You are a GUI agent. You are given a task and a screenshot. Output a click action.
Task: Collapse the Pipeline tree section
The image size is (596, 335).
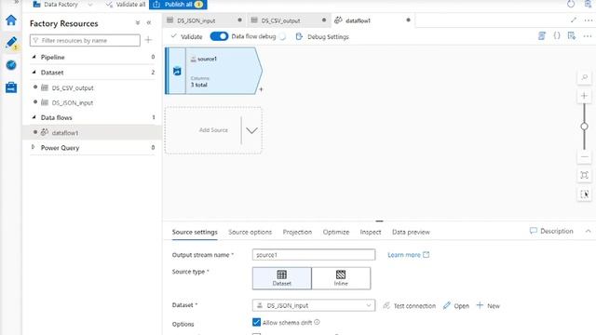click(x=34, y=57)
